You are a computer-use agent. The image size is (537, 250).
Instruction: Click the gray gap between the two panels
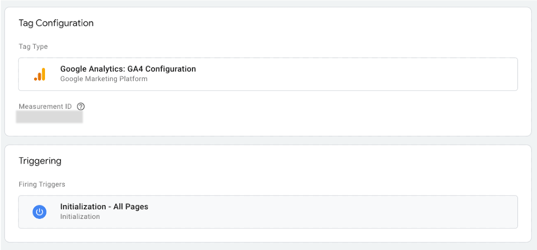tap(268, 140)
